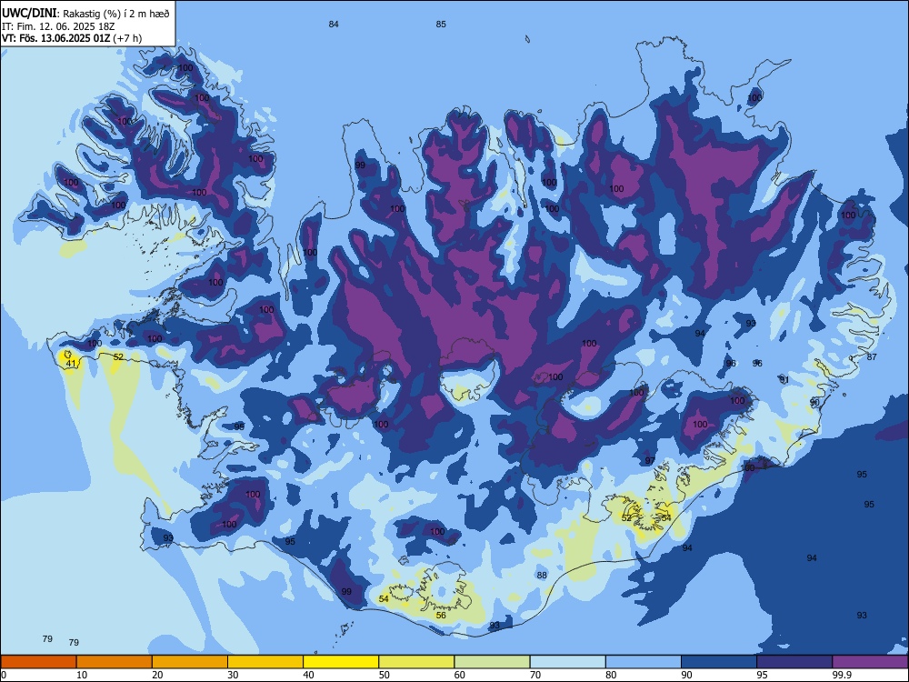Viewport: 909px width, 682px height.
Task: Click the 20-30 amber legend swatch
Action: 190,662
